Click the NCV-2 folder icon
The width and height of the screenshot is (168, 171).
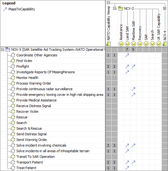(121, 8)
